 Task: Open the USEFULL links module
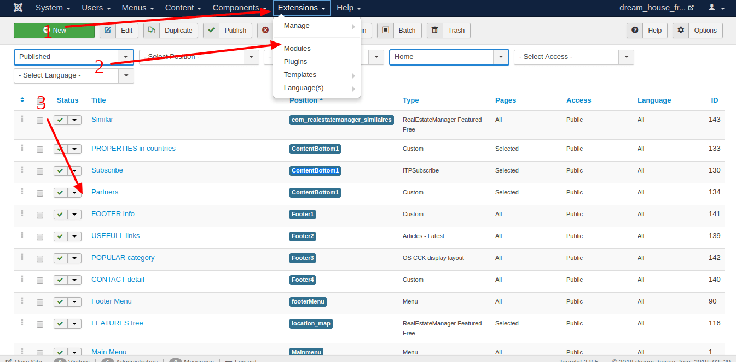click(115, 236)
